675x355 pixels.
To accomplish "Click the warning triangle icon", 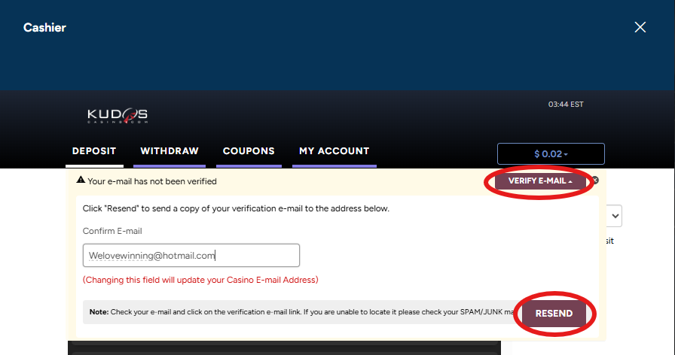I will [81, 181].
